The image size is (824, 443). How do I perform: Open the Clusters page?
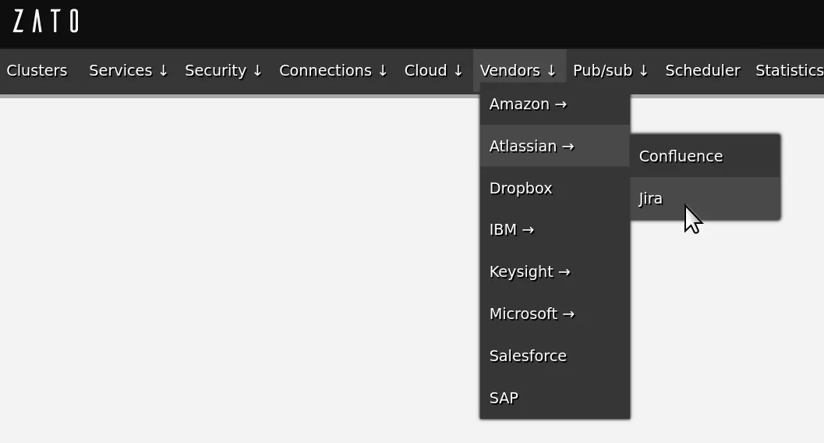37,71
